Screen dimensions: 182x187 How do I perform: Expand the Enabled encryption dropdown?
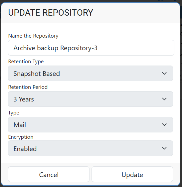click(91, 148)
